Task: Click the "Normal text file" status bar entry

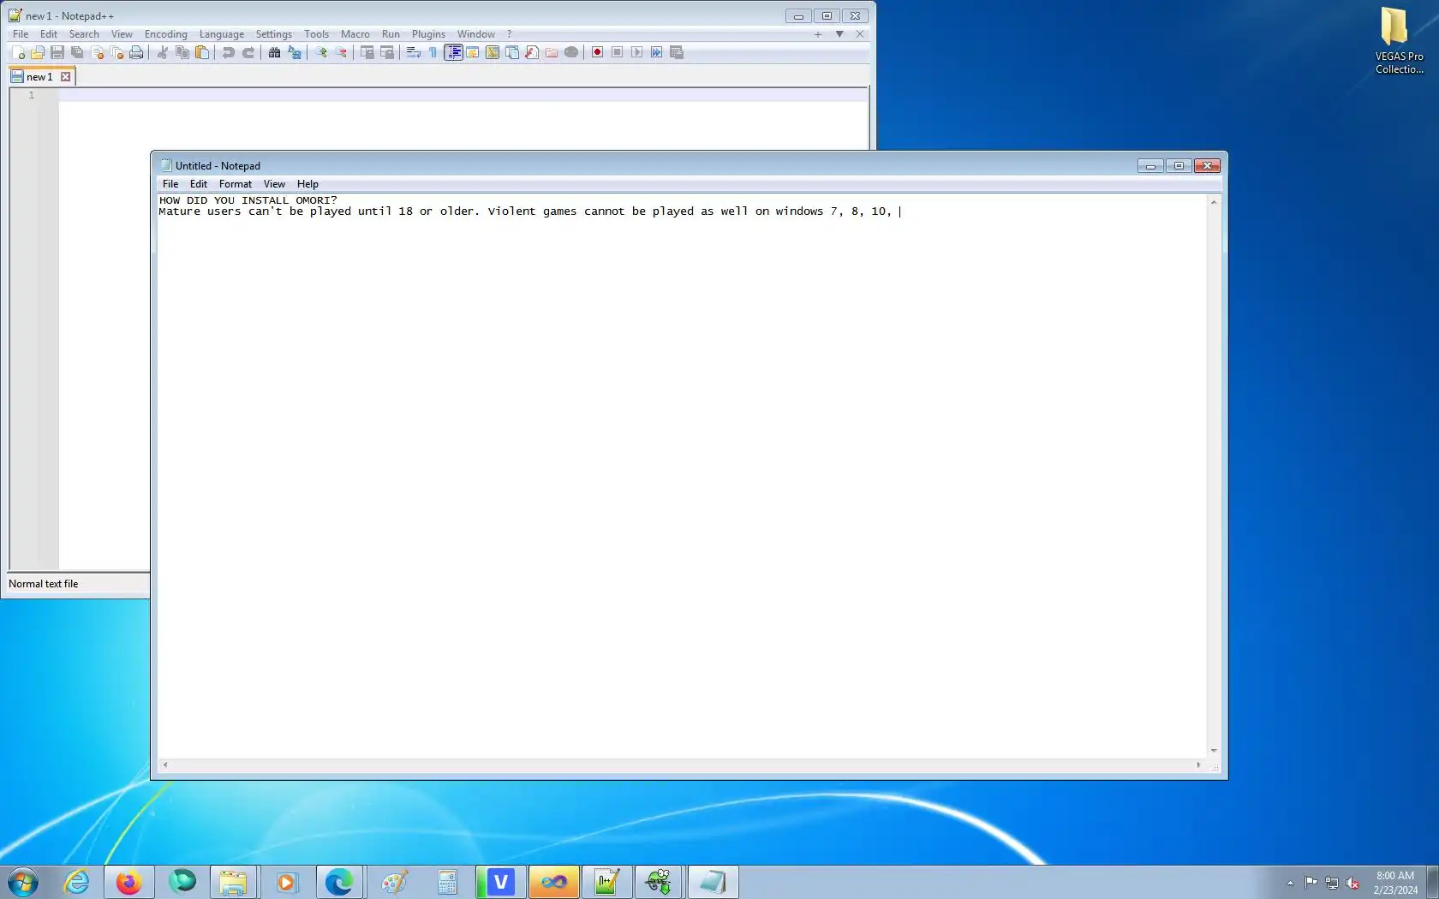Action: coord(44,584)
